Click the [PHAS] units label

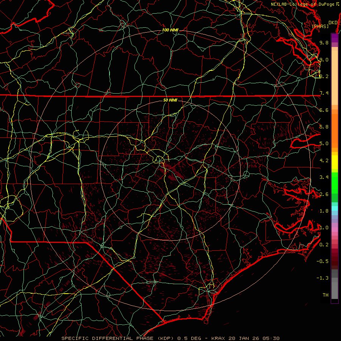coord(320,27)
